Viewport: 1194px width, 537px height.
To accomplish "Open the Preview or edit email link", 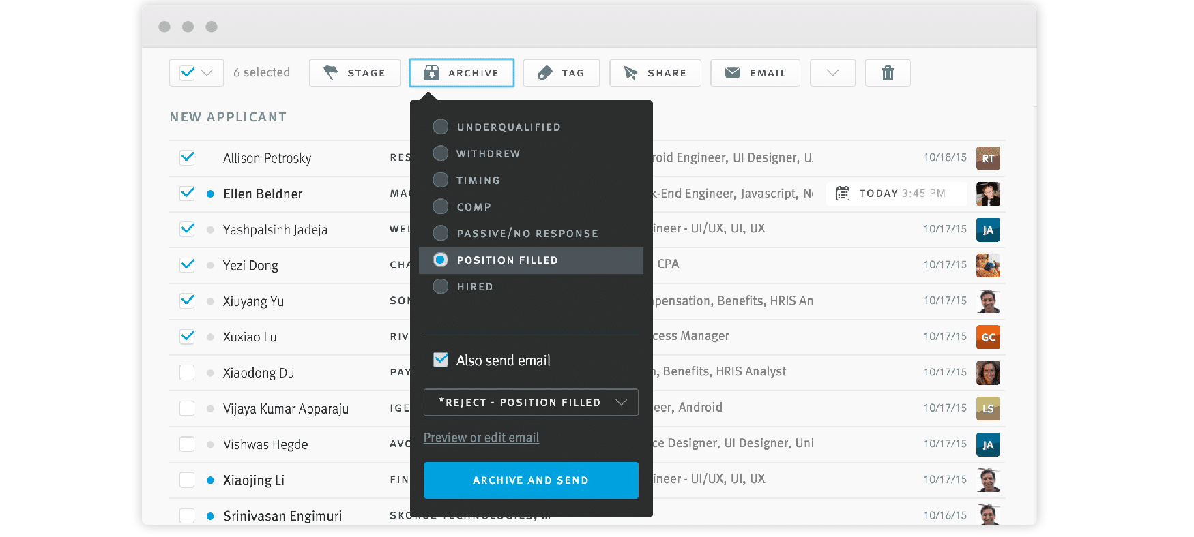I will (481, 438).
